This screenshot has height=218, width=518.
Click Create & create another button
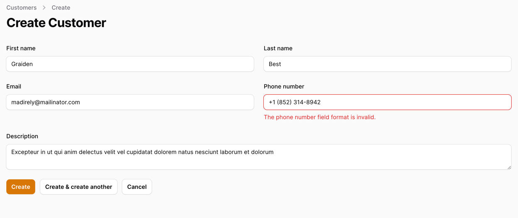tap(79, 187)
